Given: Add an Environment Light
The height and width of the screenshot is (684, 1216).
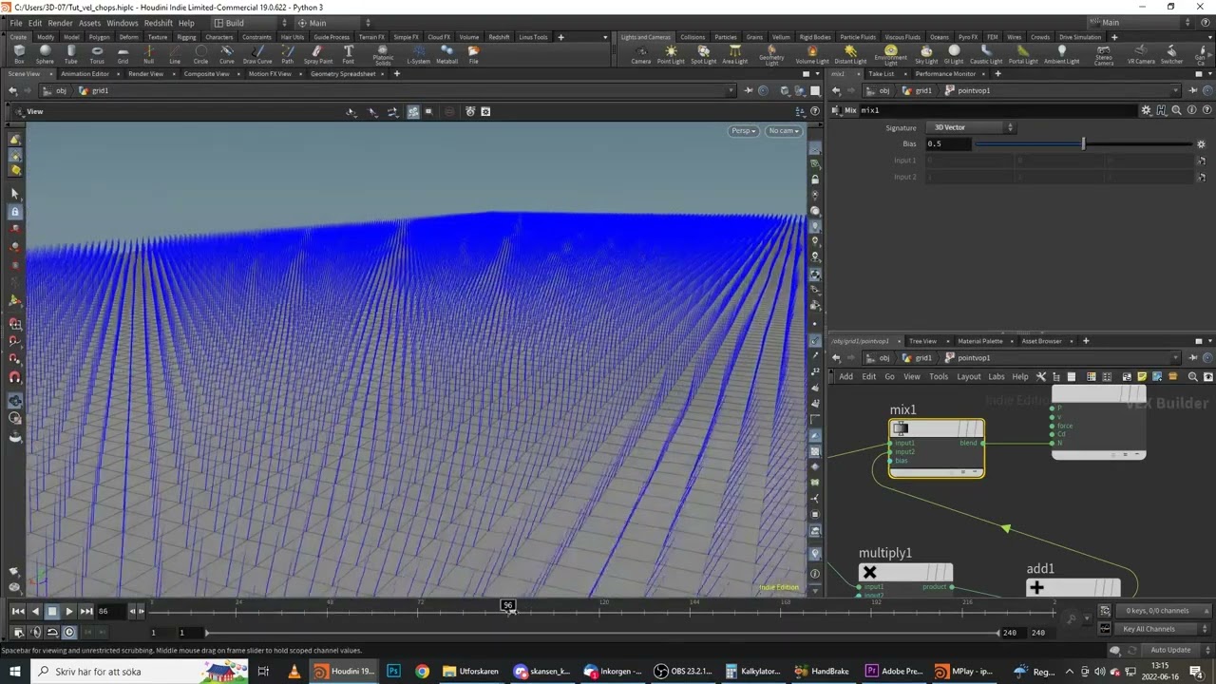Looking at the screenshot, I should pos(890,55).
